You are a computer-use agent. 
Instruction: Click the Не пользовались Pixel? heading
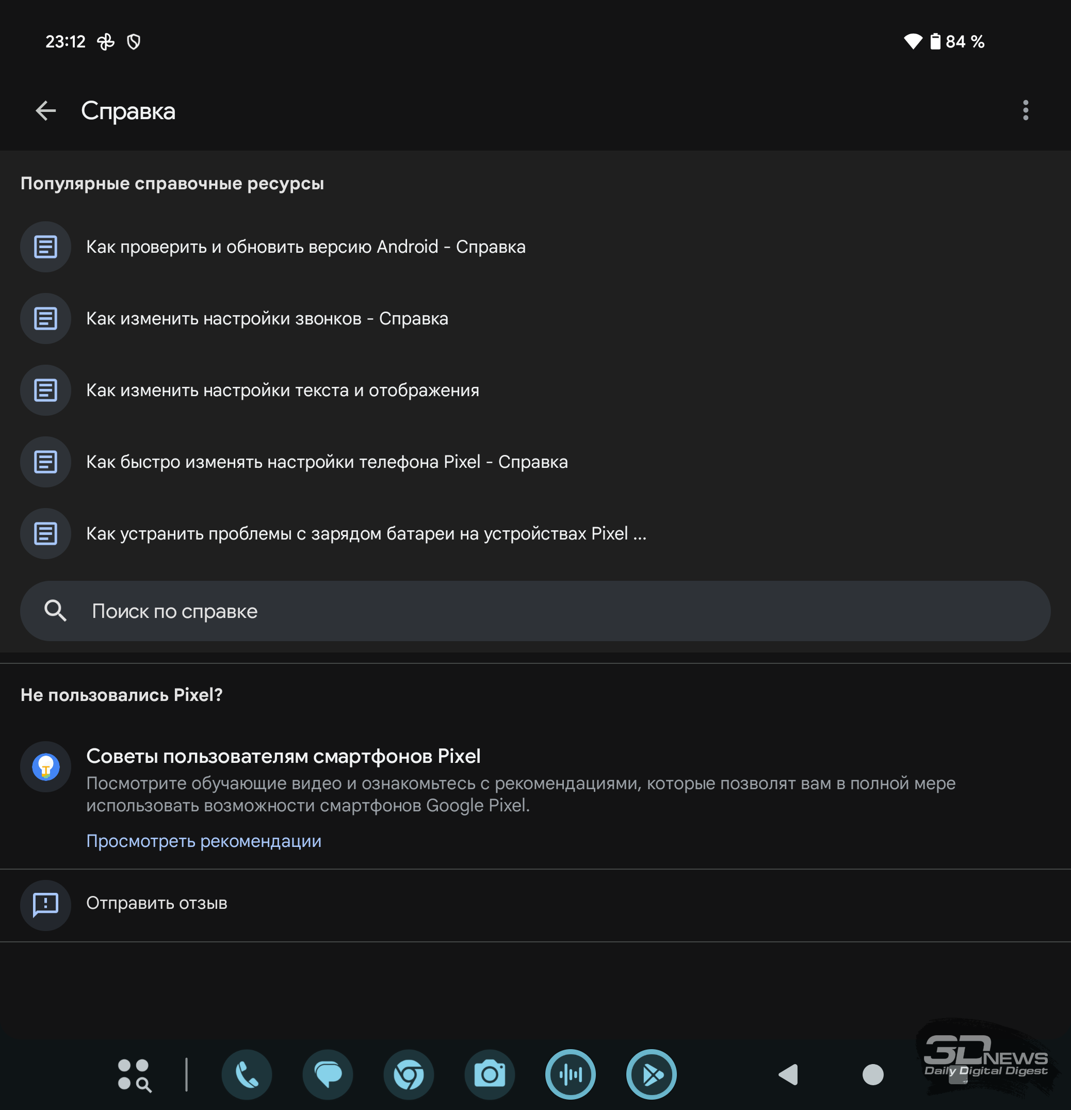pos(121,695)
